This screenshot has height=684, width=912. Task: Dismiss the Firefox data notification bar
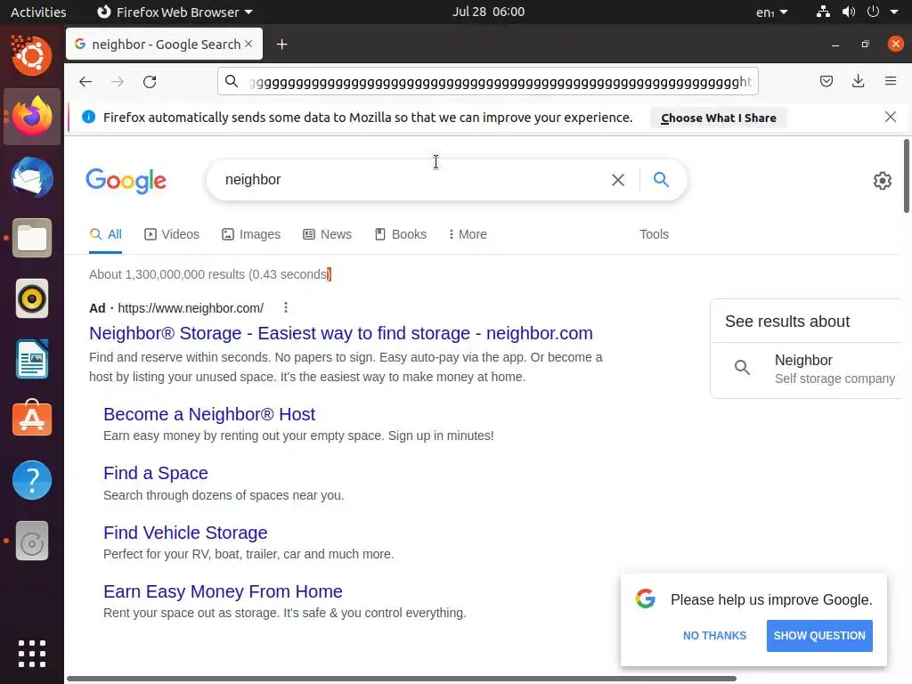click(x=891, y=117)
